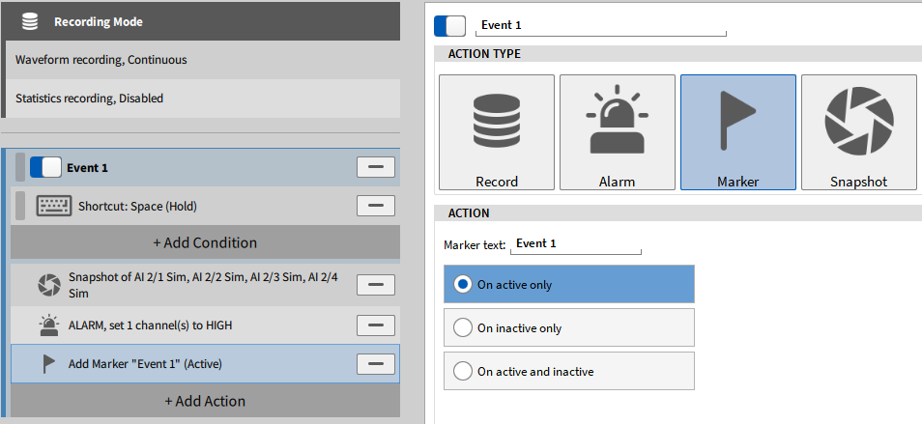Viewport: 922px width, 424px height.
Task: Select the 'On inactive only' radio option
Action: tap(463, 328)
